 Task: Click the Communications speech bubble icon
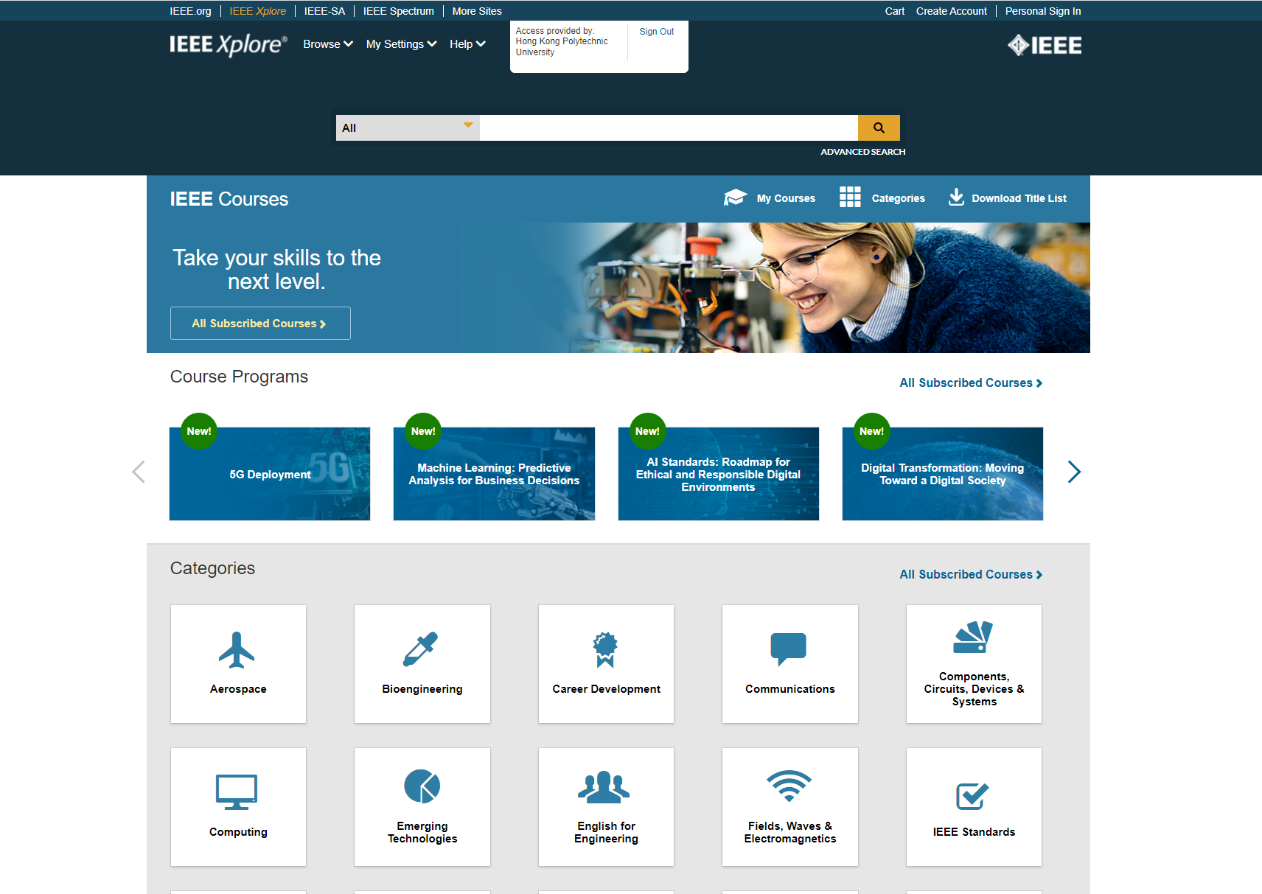point(789,649)
